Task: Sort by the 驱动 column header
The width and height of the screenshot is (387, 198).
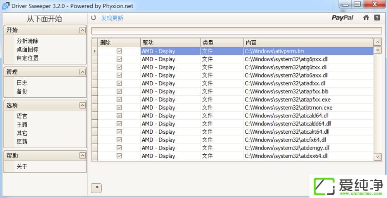Action: [171, 42]
